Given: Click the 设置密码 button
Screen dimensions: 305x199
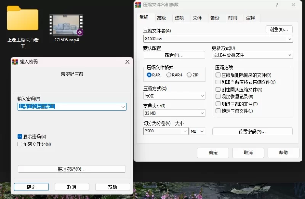Looking at the screenshot, I should [252, 132].
